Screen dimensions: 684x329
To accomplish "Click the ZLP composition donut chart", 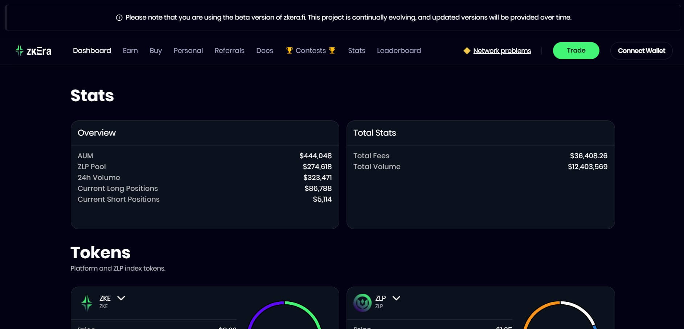I will point(560,315).
